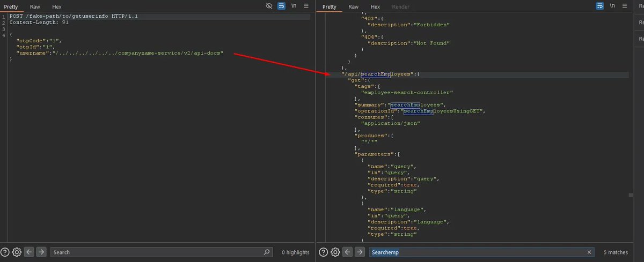This screenshot has width=644, height=262.
Task: Click the response panel vertical scrollbar thumb
Action: tap(631, 194)
